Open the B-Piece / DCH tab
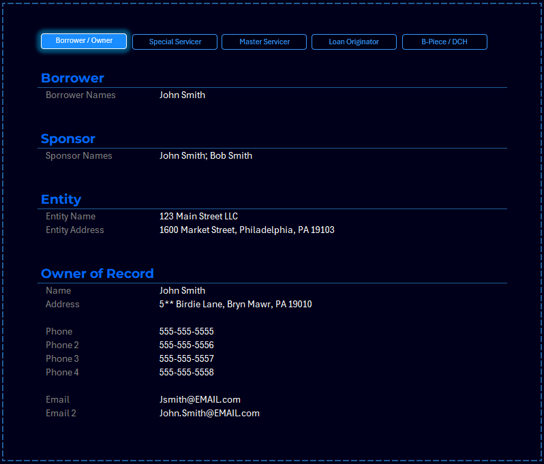This screenshot has height=464, width=544. point(444,42)
